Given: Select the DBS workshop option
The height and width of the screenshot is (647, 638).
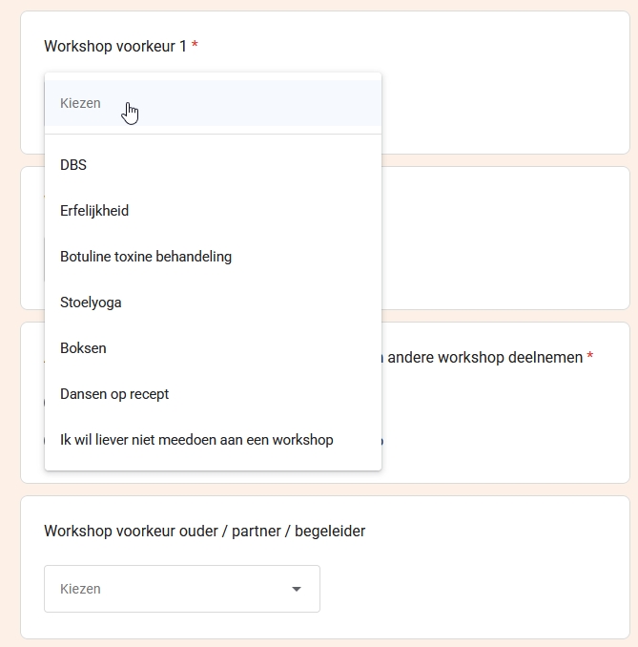Looking at the screenshot, I should [73, 165].
